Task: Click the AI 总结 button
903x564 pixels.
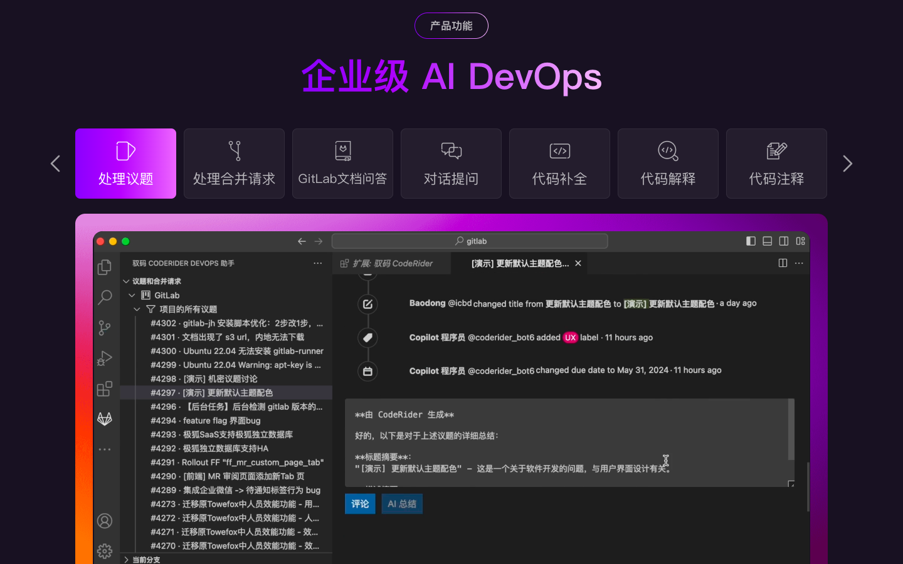Action: [x=402, y=504]
